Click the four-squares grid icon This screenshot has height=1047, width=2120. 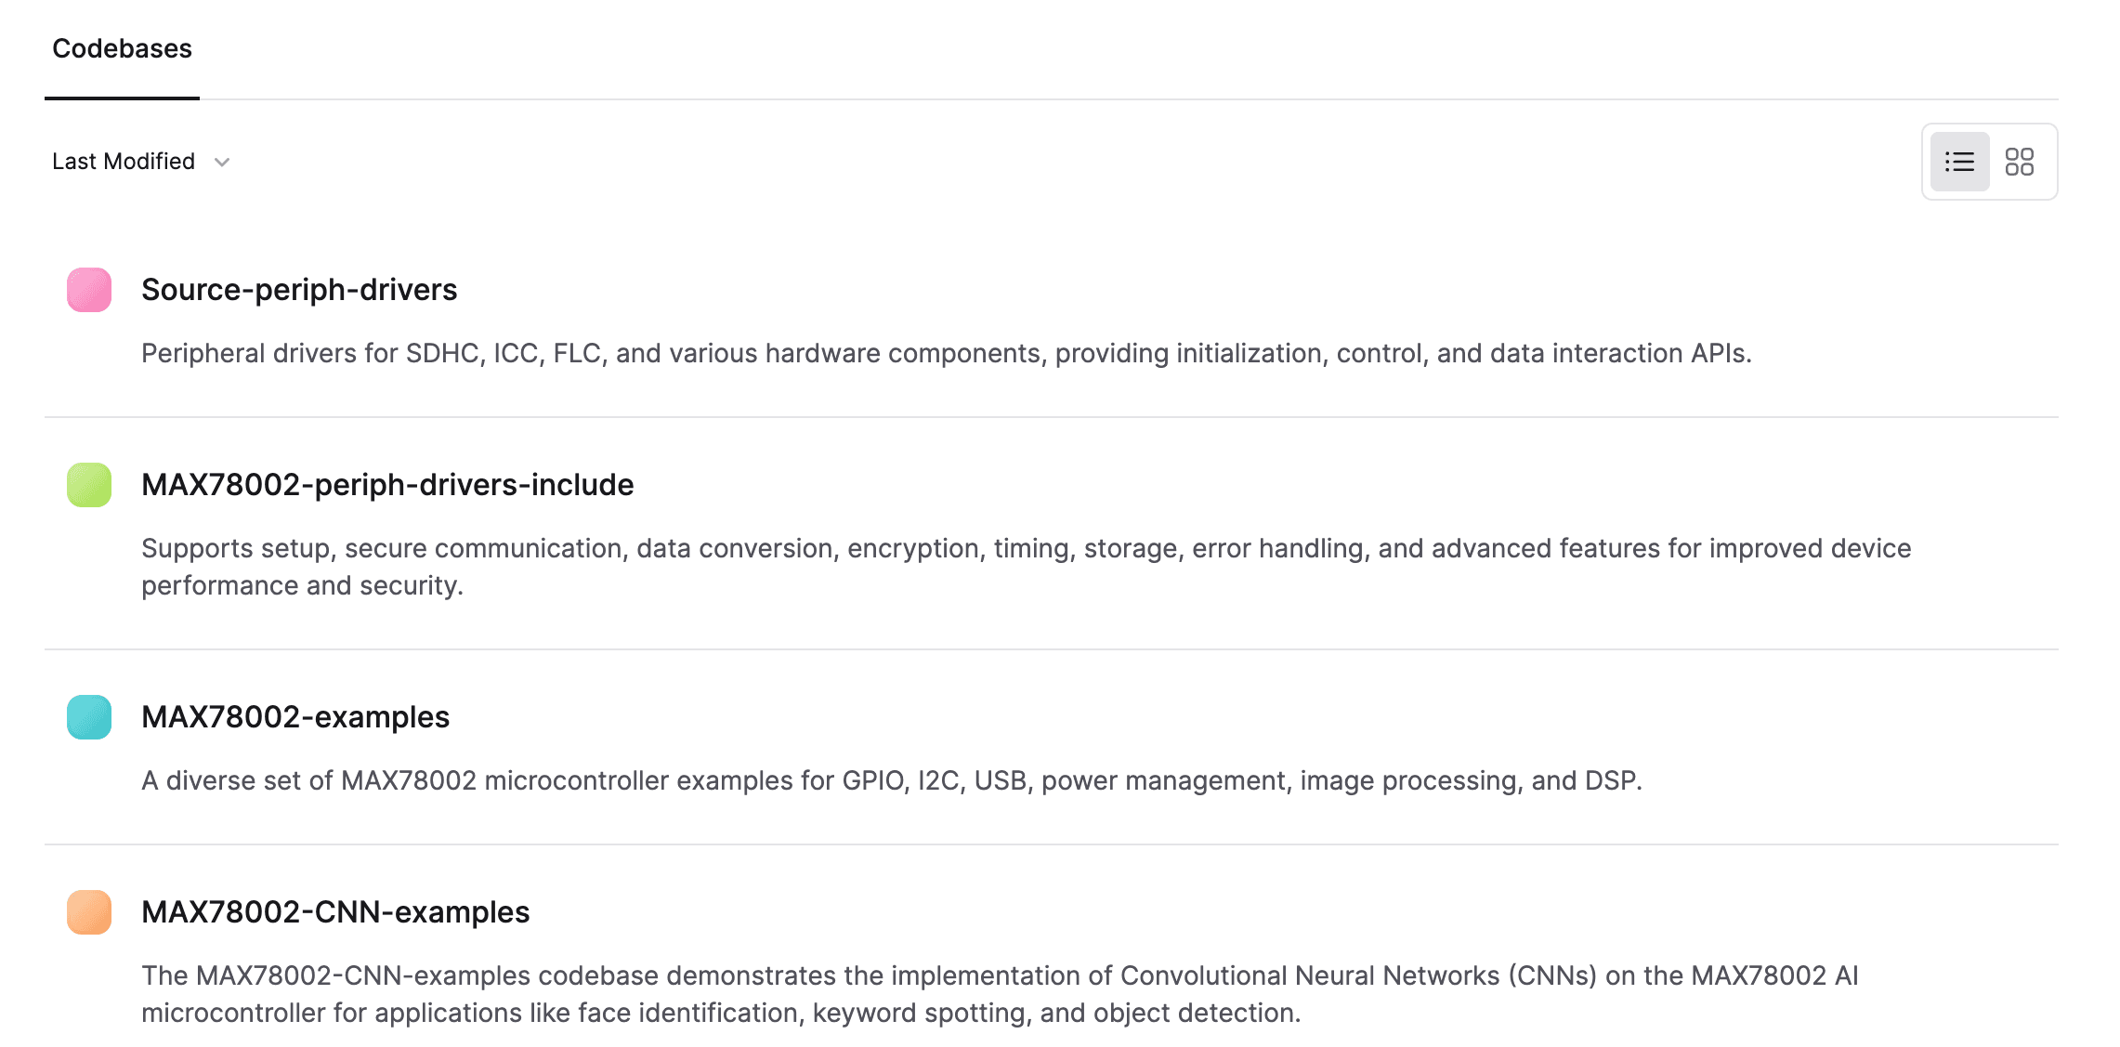2019,162
